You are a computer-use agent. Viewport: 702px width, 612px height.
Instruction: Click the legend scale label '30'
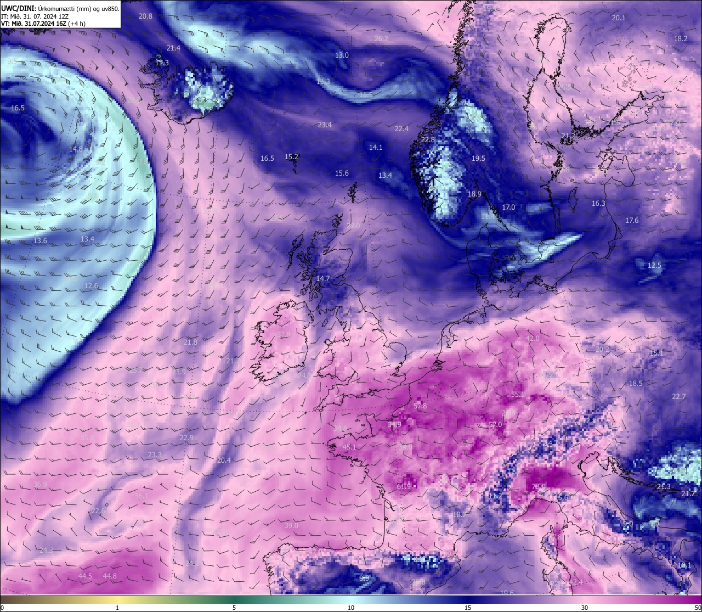click(585, 608)
